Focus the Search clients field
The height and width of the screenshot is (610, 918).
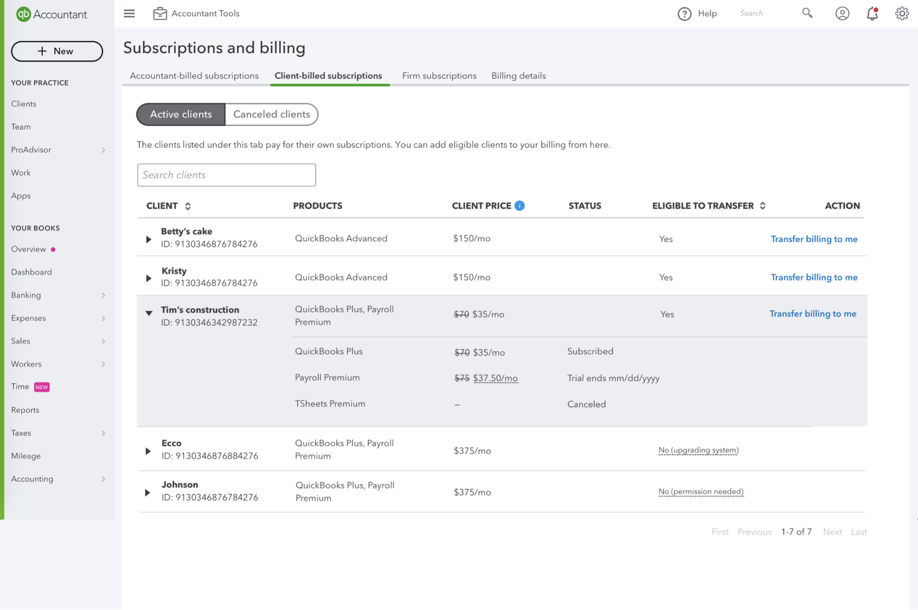click(x=226, y=175)
